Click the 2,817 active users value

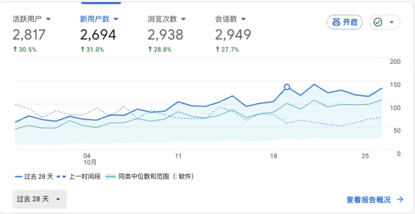pos(29,35)
